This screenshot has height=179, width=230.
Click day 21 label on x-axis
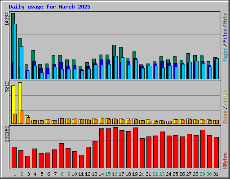[x=148, y=174]
